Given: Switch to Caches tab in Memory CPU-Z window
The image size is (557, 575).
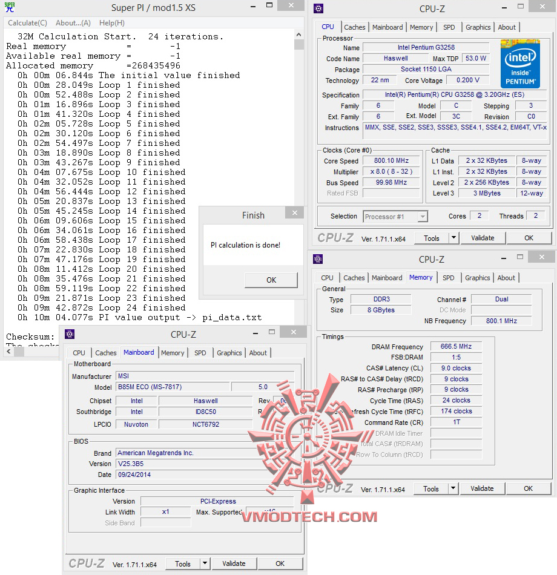Looking at the screenshot, I should pos(354,278).
